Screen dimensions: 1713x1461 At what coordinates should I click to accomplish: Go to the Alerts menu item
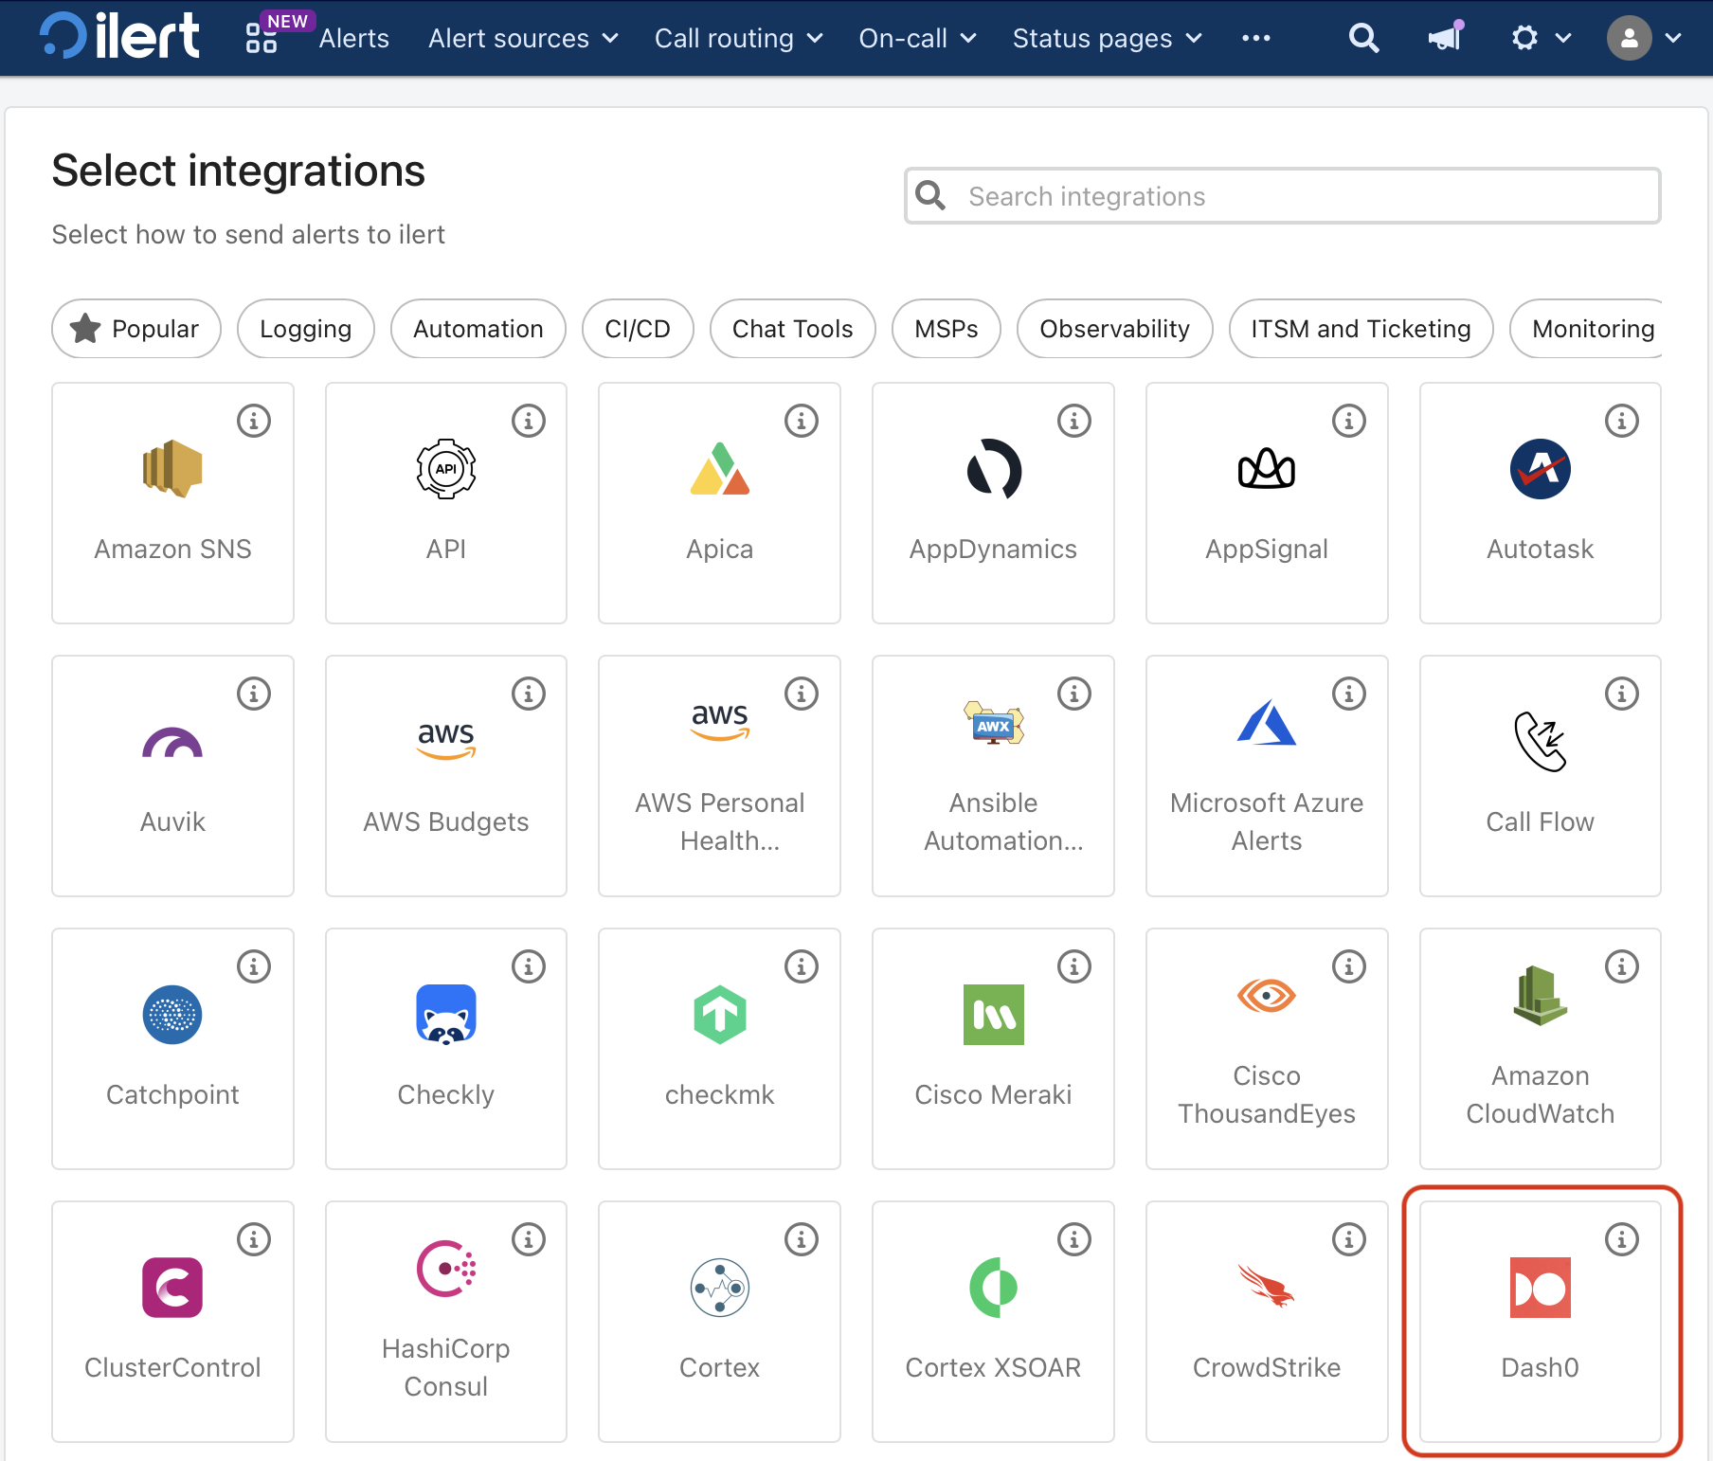[354, 38]
